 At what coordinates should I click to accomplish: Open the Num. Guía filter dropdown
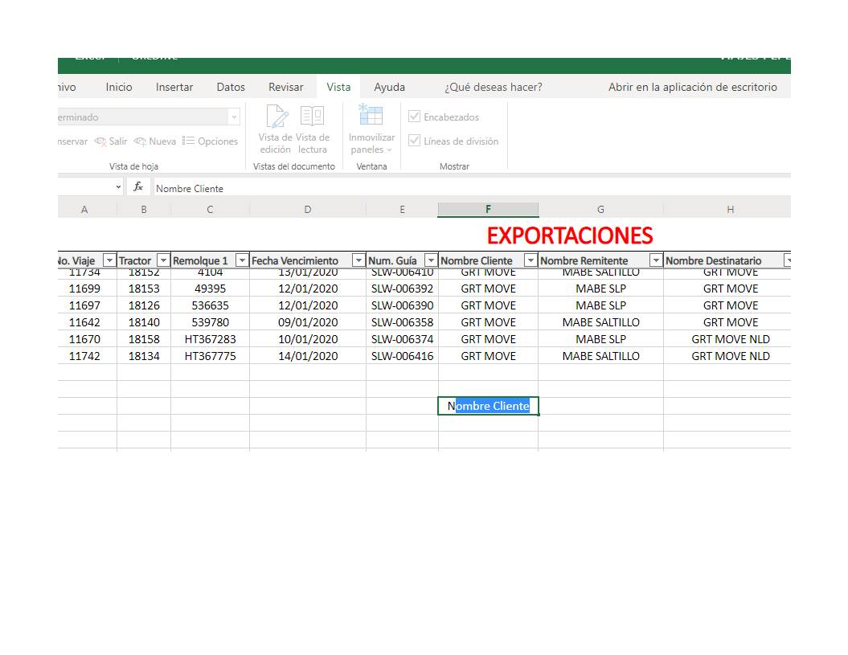[431, 260]
